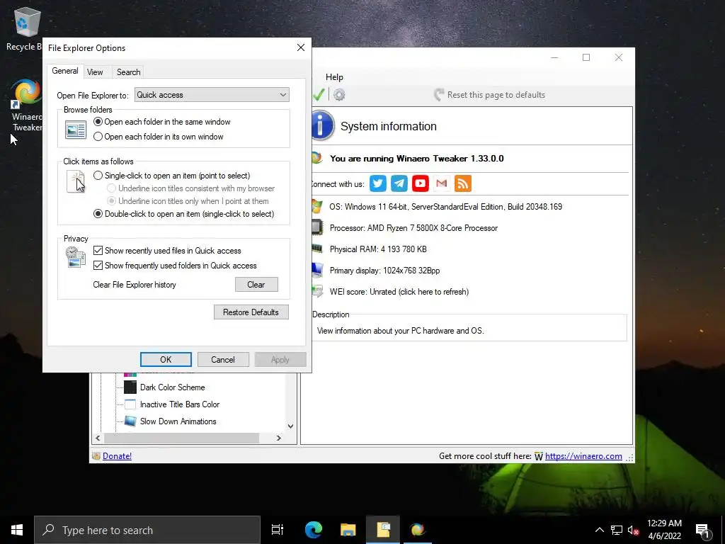The image size is (725, 544).
Task: Click the blue System information icon
Action: [x=323, y=125]
